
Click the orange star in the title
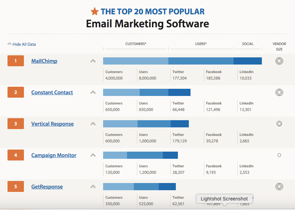tap(95, 11)
